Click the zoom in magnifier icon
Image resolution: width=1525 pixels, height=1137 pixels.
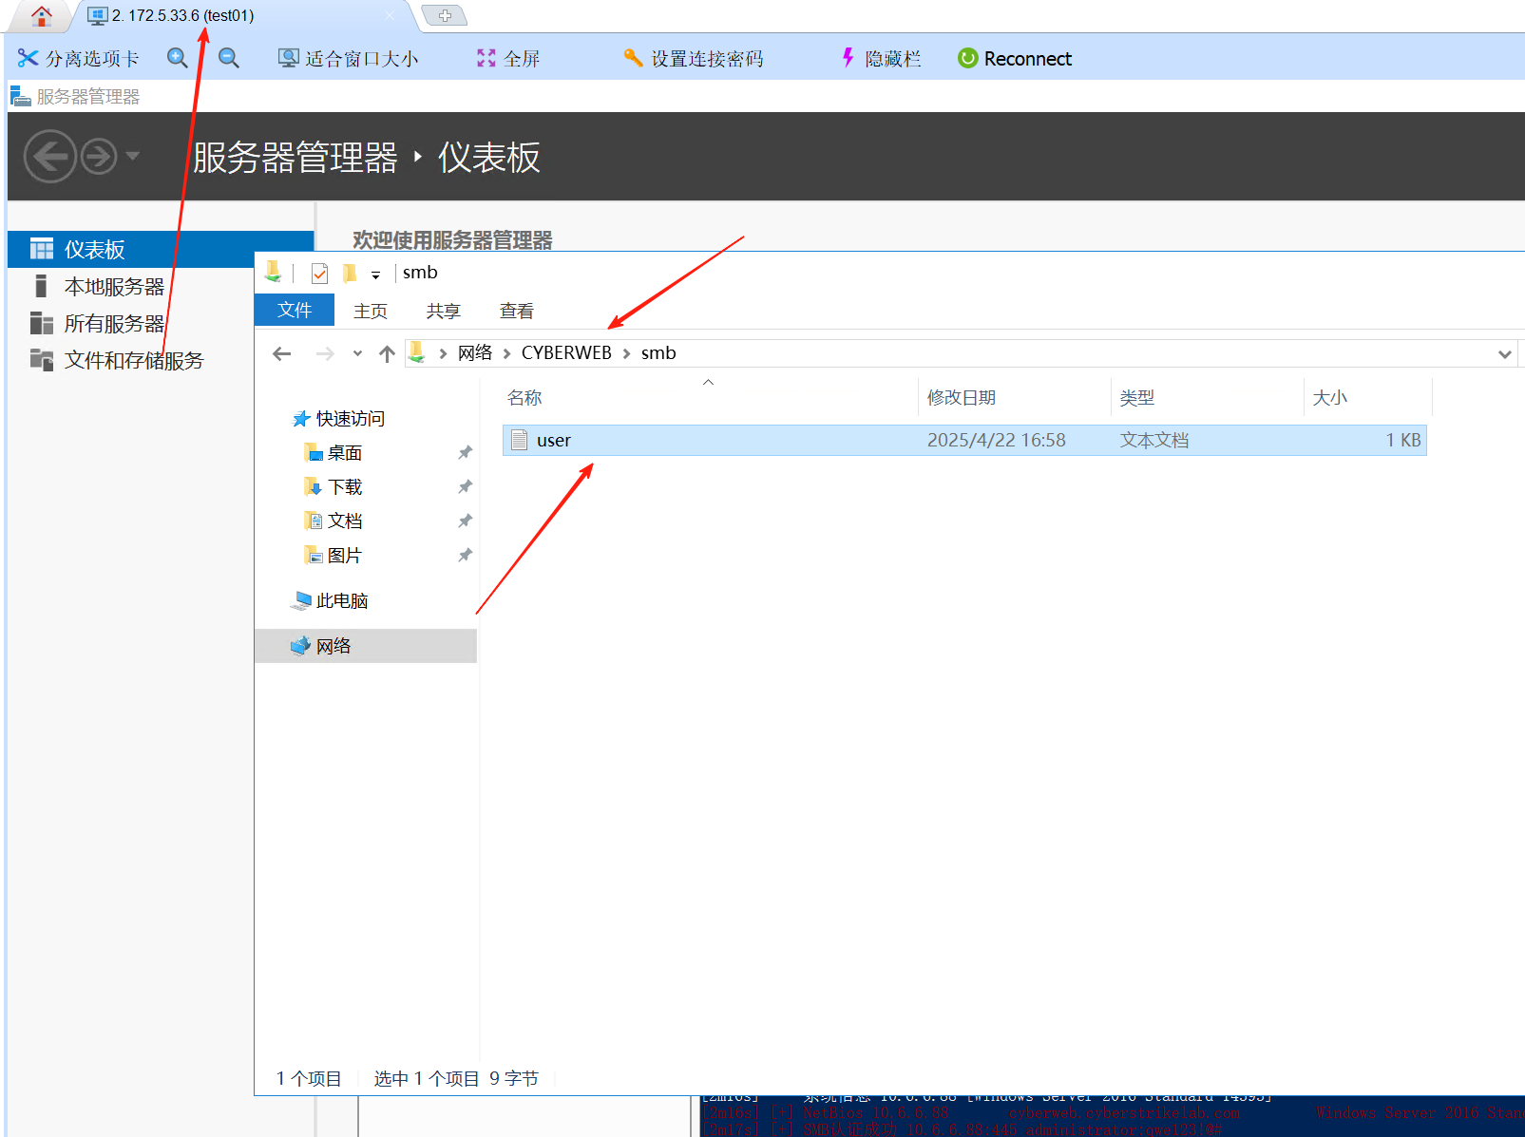click(177, 58)
